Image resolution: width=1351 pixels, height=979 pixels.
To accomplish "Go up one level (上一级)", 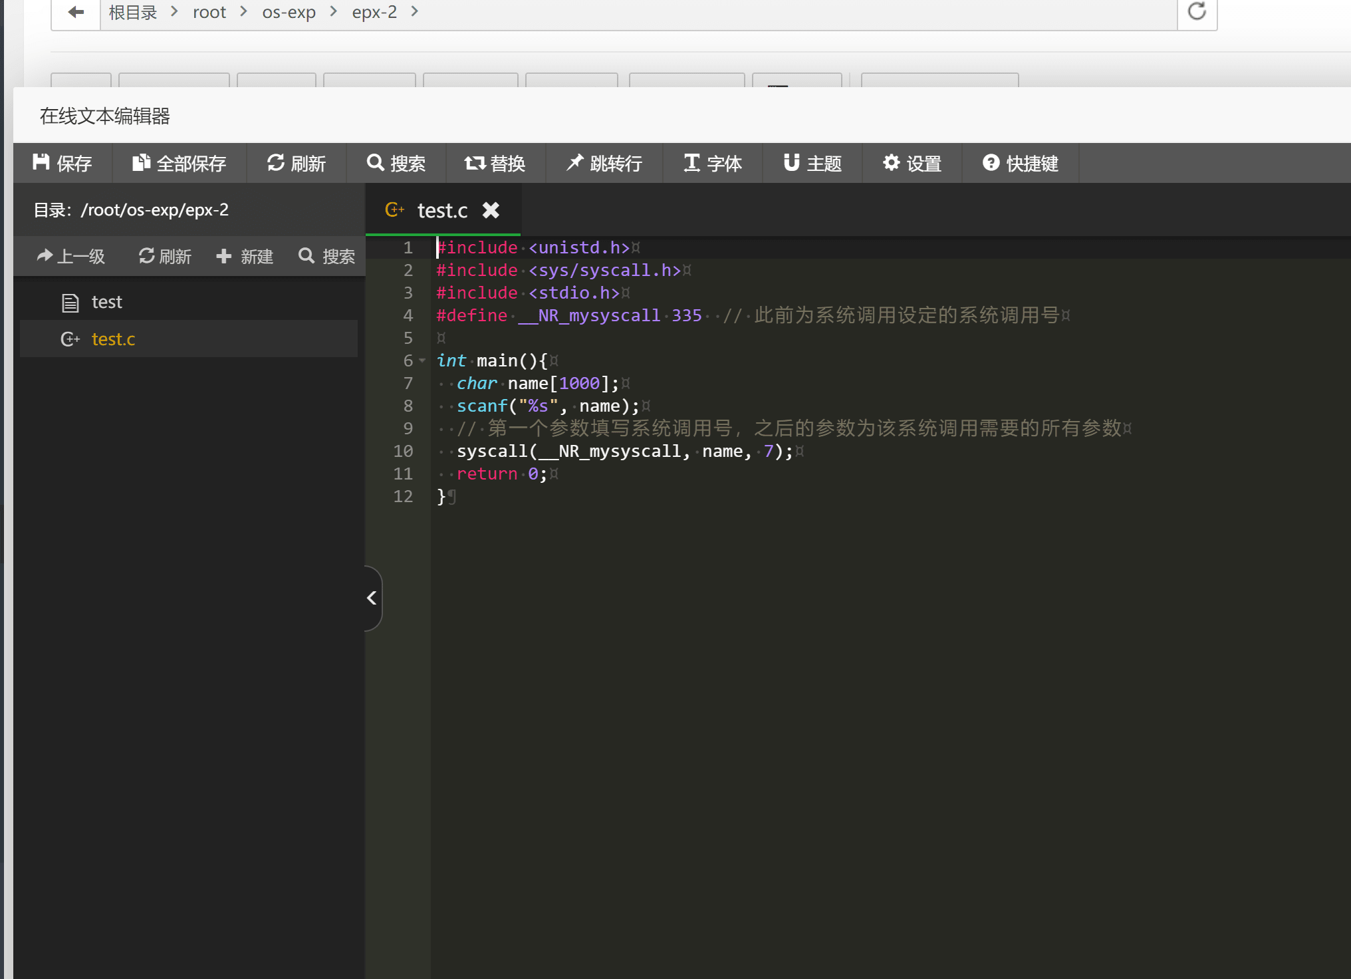I will point(71,256).
